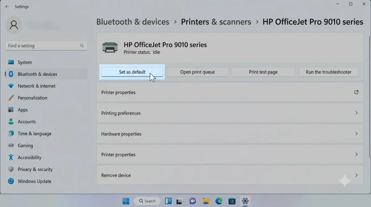Click the Windows Update label

click(34, 181)
